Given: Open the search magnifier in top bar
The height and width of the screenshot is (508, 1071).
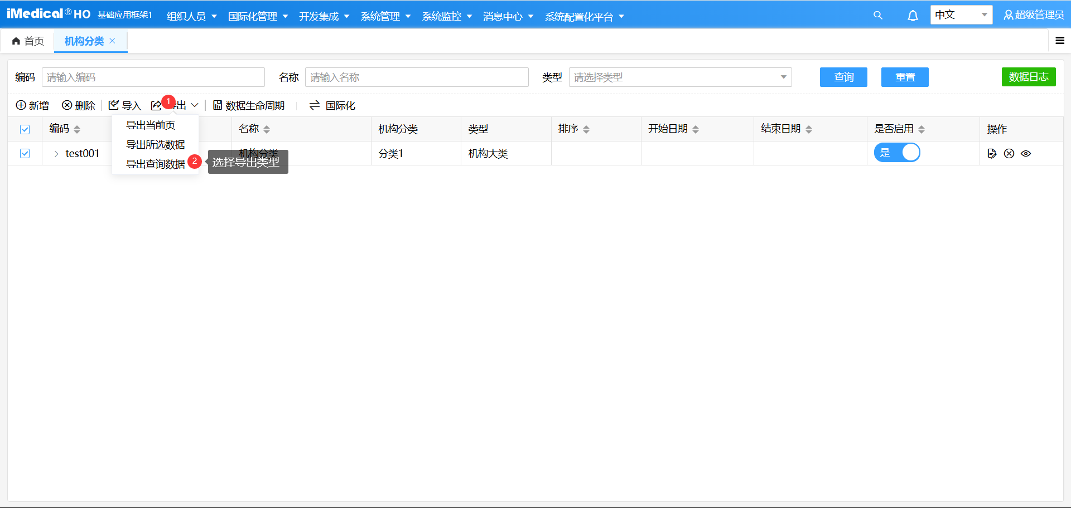Looking at the screenshot, I should [877, 15].
